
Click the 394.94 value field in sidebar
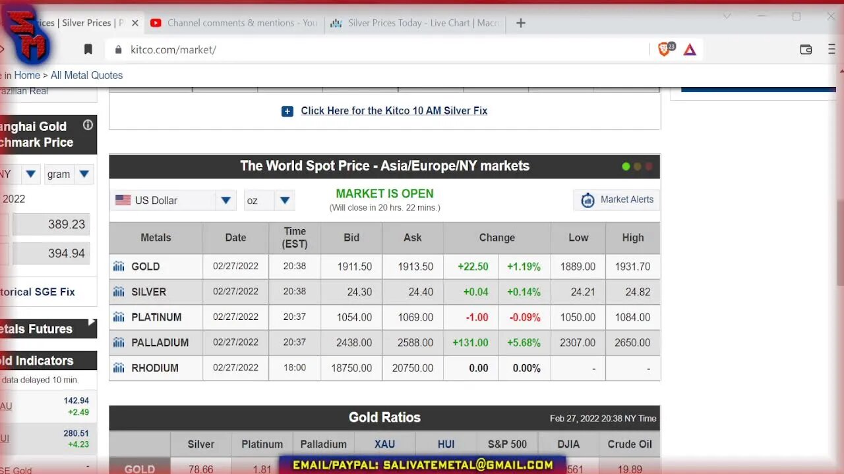[51, 253]
